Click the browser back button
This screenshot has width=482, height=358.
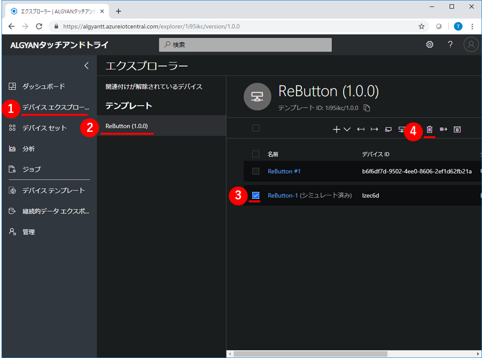pos(11,26)
